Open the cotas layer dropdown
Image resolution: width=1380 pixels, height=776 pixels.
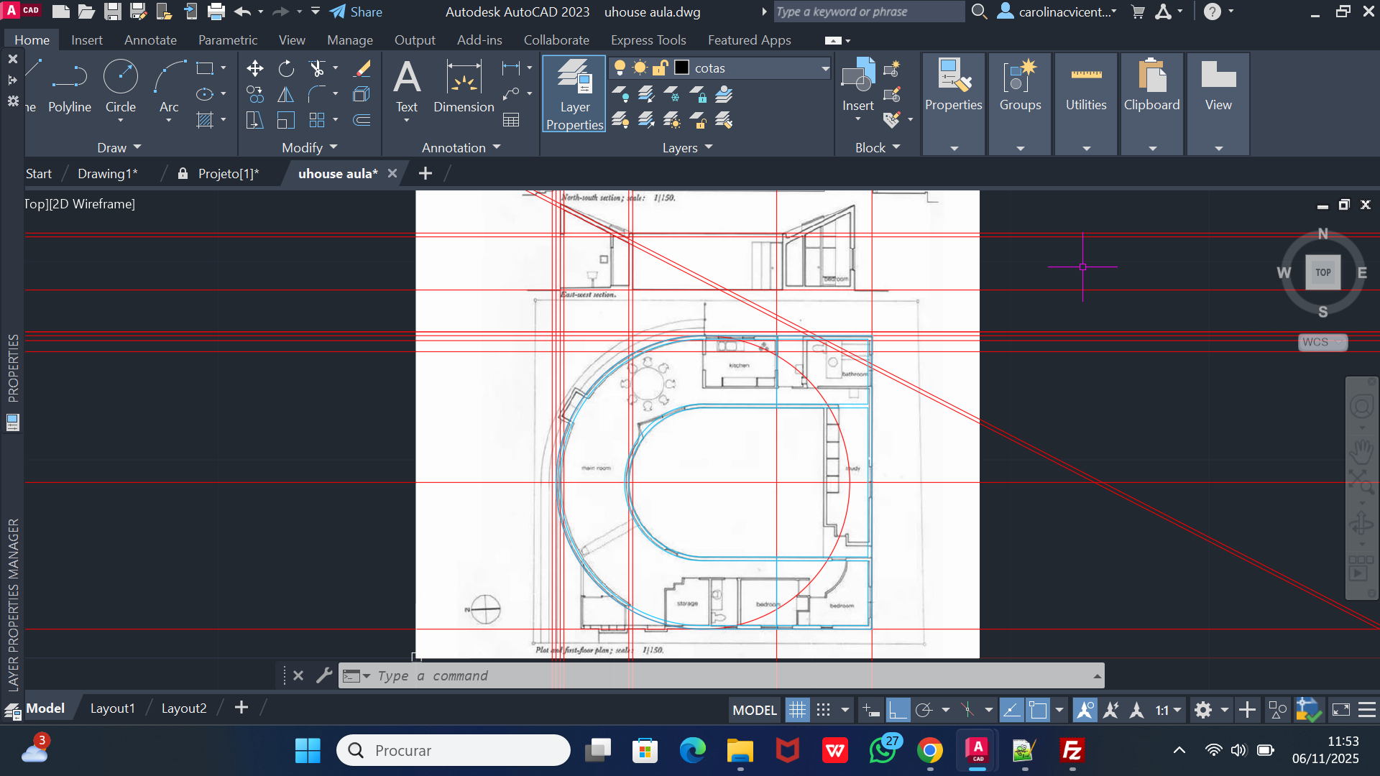[x=825, y=68]
